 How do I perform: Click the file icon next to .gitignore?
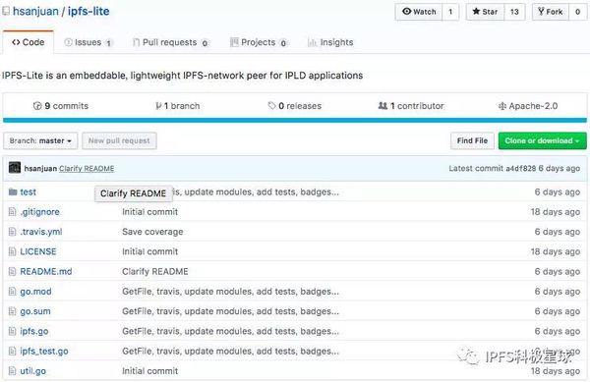[x=13, y=212]
